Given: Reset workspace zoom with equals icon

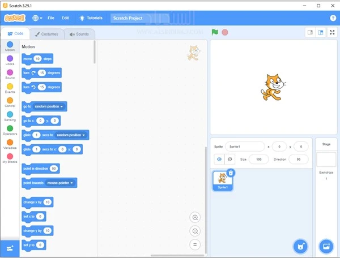Looking at the screenshot, I should 195,244.
